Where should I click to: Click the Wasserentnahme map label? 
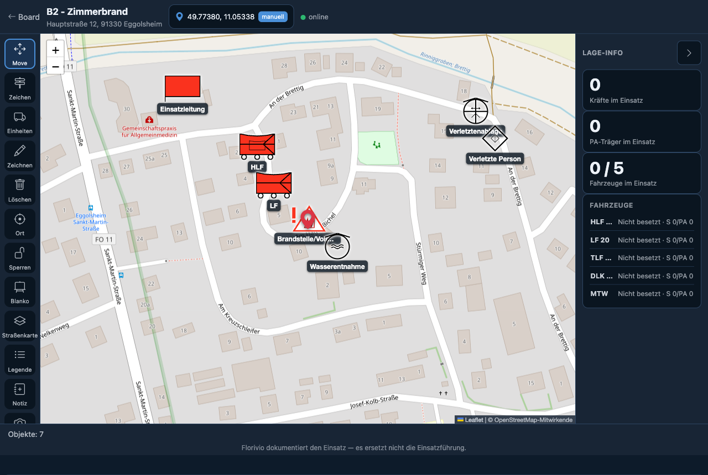[x=337, y=267]
